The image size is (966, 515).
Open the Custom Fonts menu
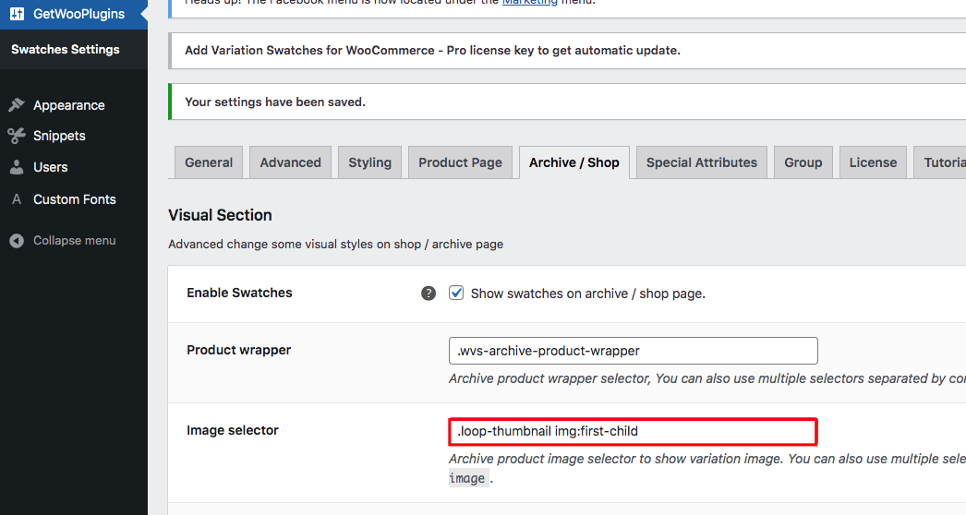[x=74, y=199]
